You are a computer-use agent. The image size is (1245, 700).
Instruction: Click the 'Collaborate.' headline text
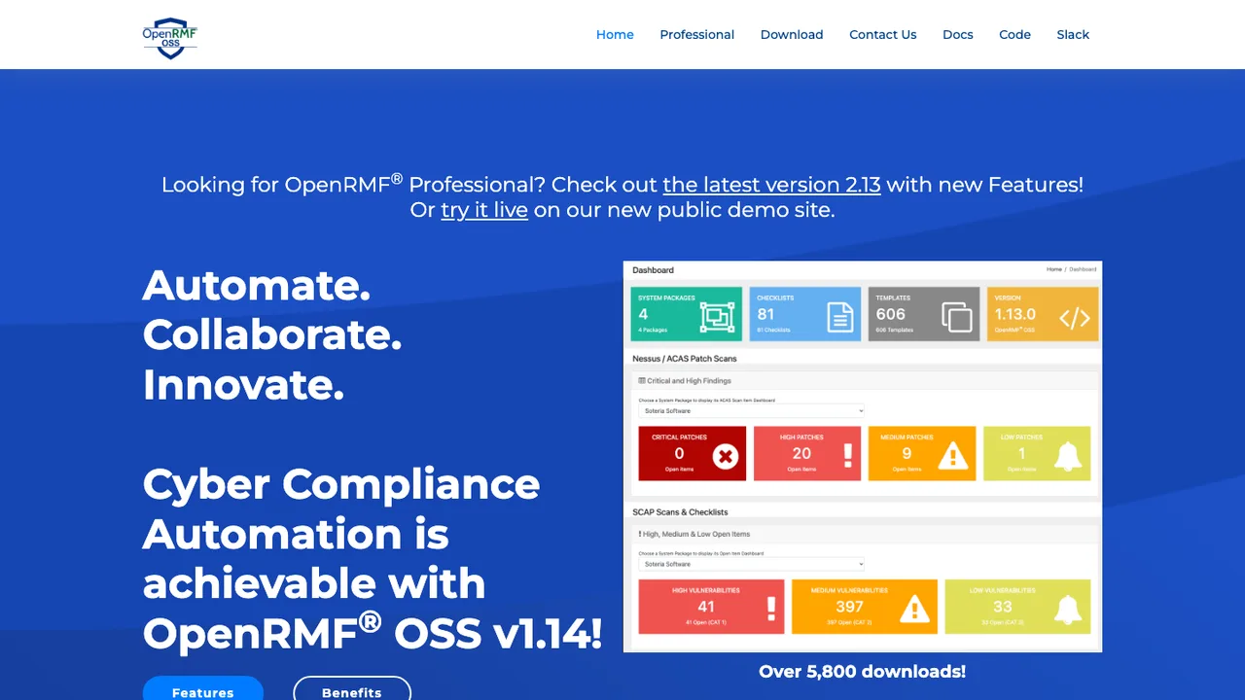pyautogui.click(x=272, y=334)
